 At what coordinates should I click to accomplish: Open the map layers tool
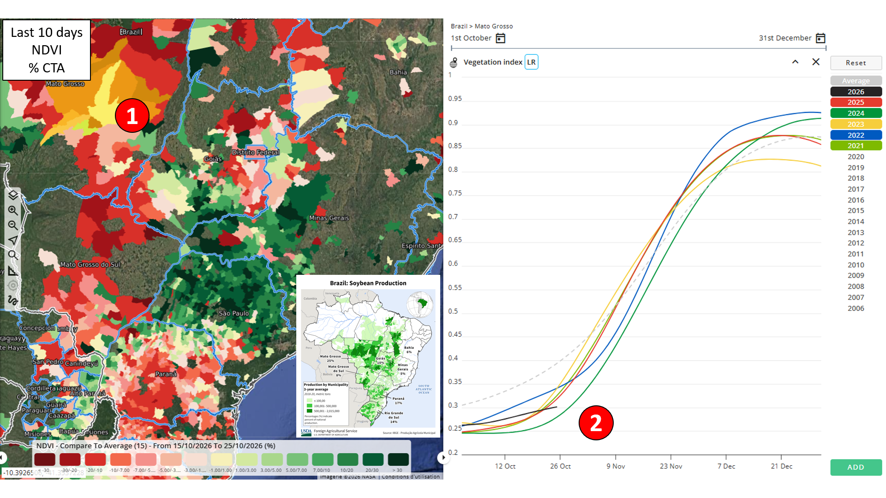(x=13, y=195)
